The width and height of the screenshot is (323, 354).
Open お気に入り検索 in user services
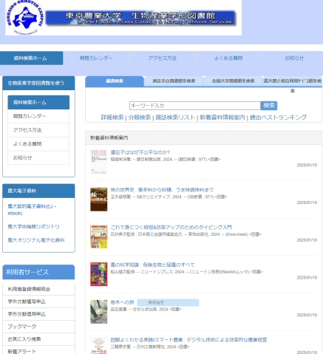click(x=38, y=339)
